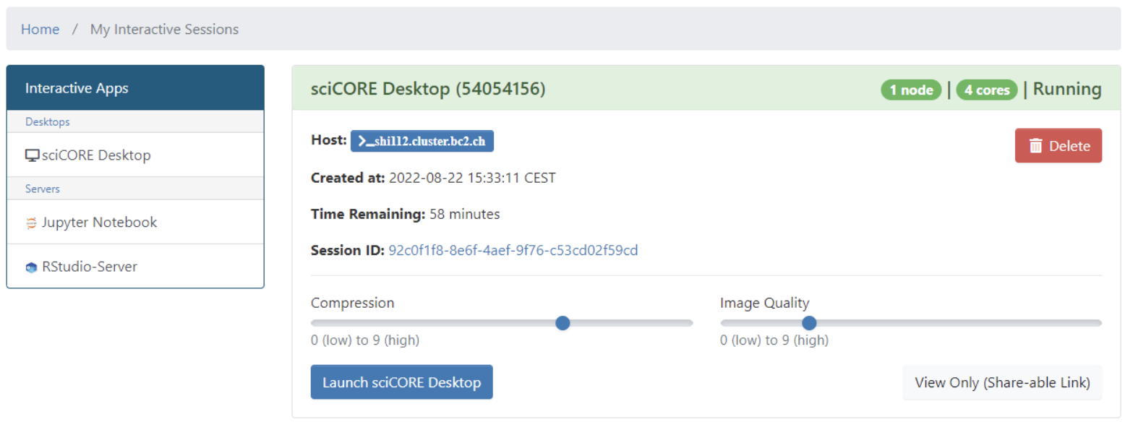Click the sciCORE Desktop (54054156) session title
The image size is (1125, 422).
428,89
